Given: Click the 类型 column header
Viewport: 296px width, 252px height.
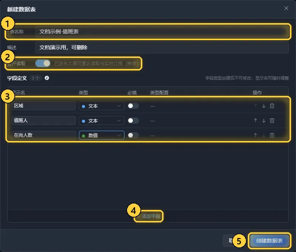Looking at the screenshot, I should point(83,92).
